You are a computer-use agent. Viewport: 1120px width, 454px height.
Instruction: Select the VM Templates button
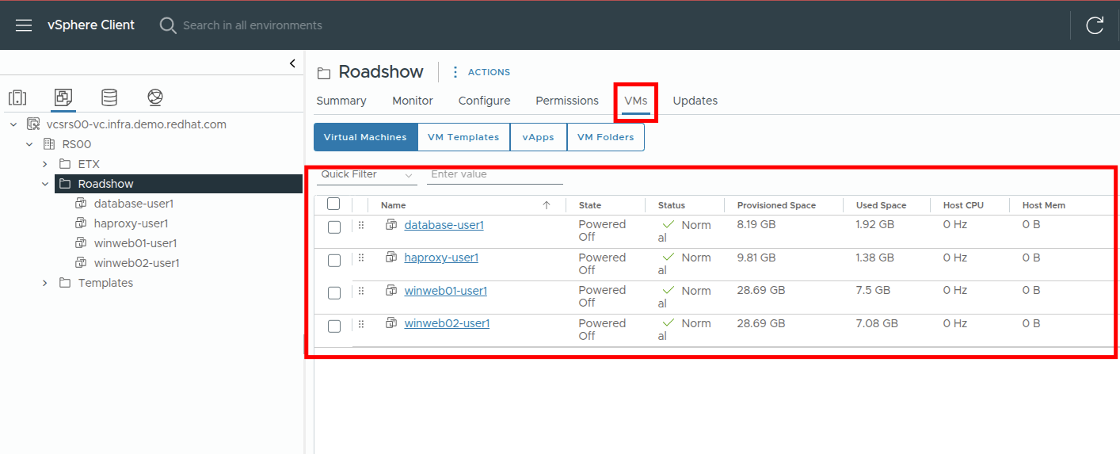tap(463, 137)
